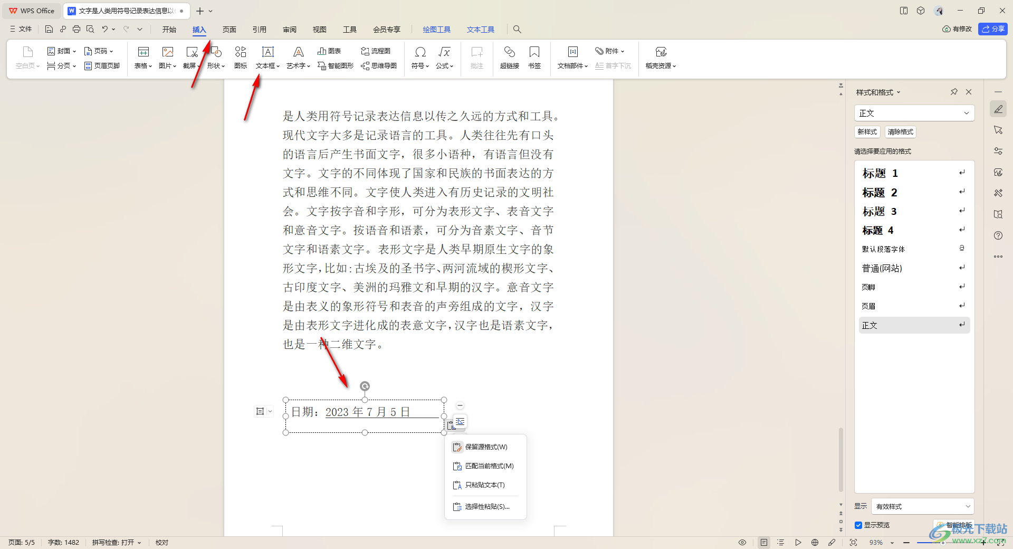The image size is (1013, 549).
Task: Switch to the 页面 ribbon tab
Action: (230, 30)
